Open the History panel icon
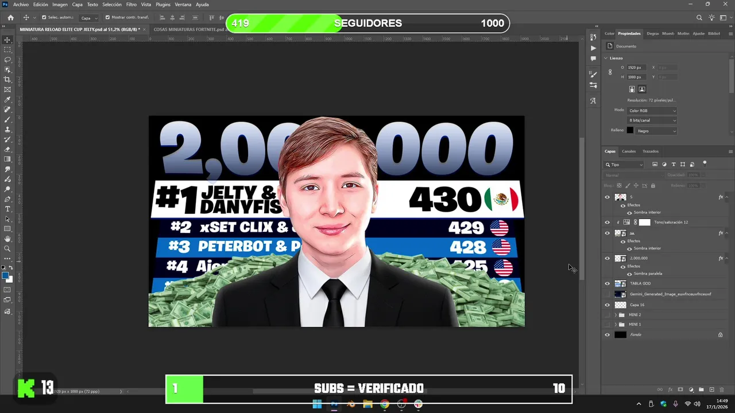Image resolution: width=735 pixels, height=413 pixels. point(593,37)
